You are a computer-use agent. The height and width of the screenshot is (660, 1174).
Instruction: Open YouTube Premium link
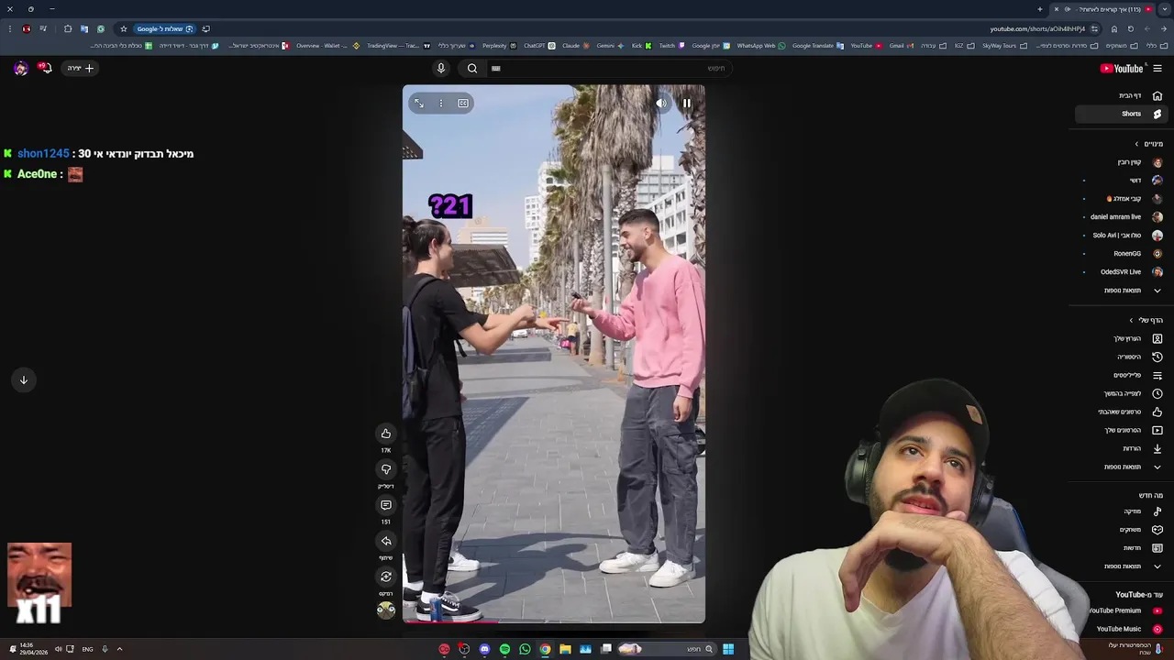coord(1124,610)
